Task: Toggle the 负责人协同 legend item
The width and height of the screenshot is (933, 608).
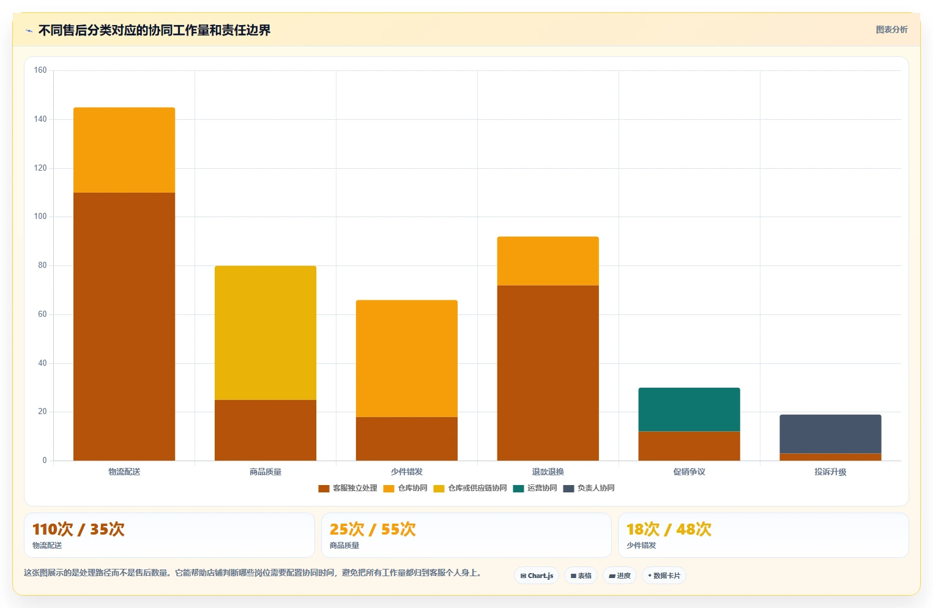Action: coord(589,488)
